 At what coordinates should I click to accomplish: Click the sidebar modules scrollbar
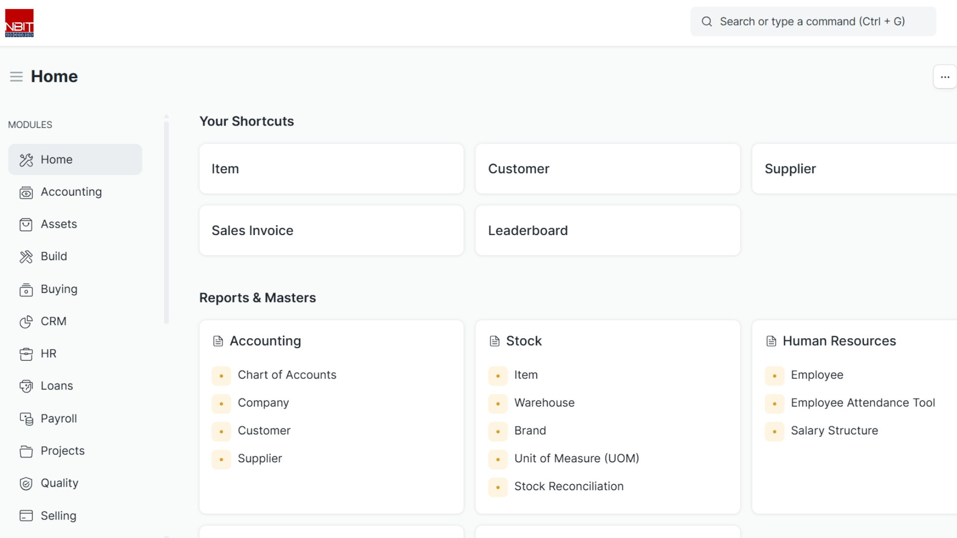pos(166,222)
